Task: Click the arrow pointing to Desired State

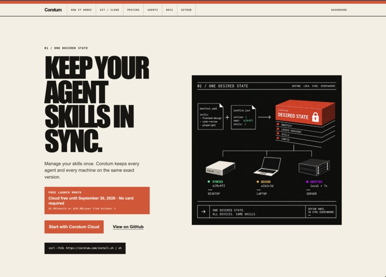Action: (x=264, y=117)
